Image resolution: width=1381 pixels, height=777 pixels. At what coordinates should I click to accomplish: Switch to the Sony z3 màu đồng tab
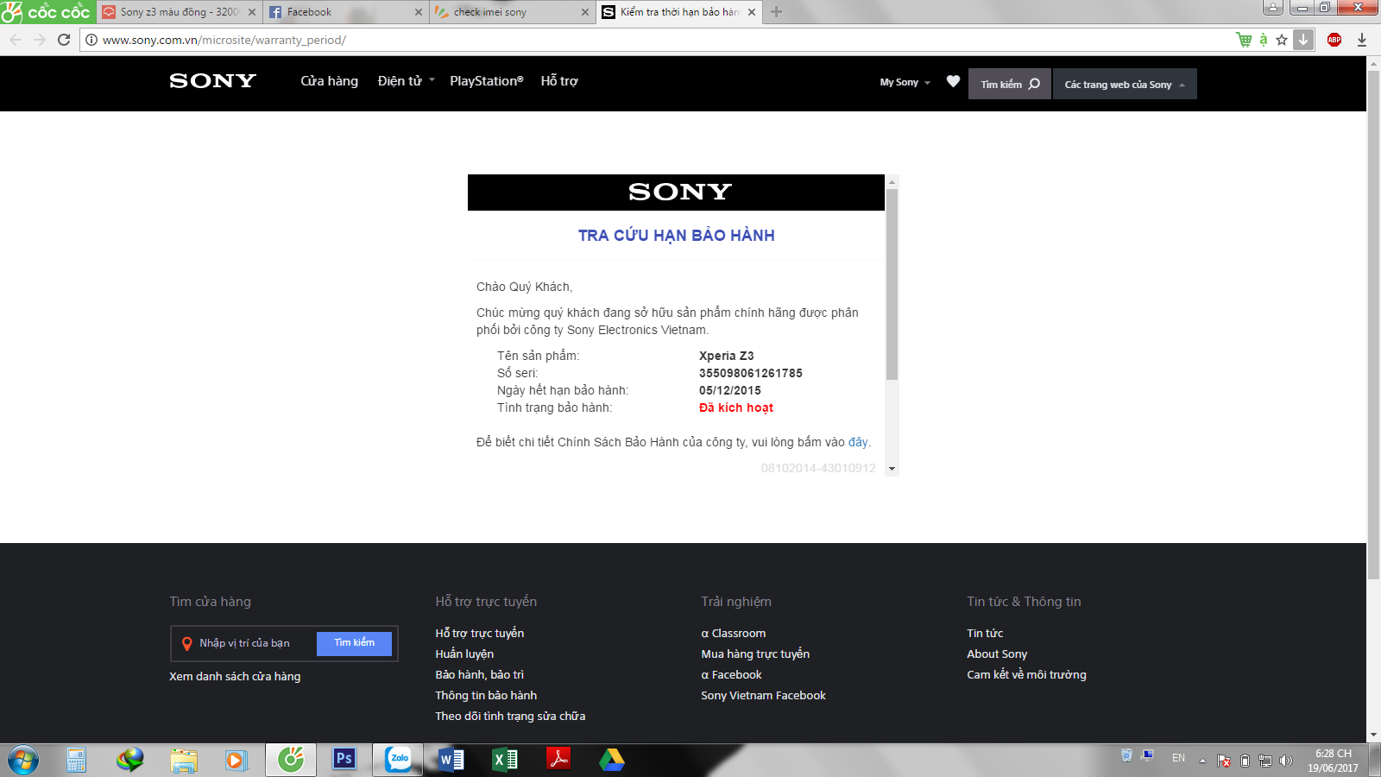[179, 12]
